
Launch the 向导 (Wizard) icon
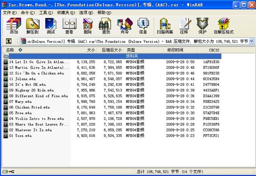click(125, 26)
